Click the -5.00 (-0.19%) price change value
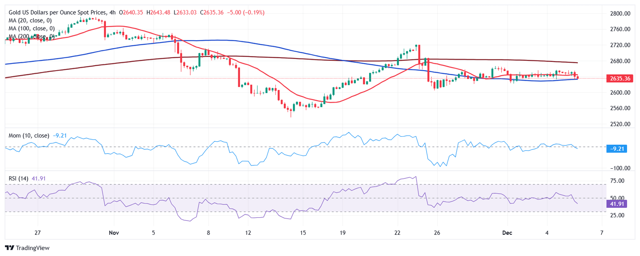Image resolution: width=640 pixels, height=256 pixels. pos(246,13)
